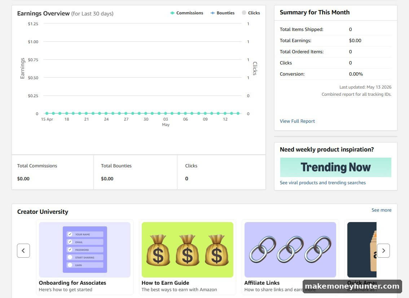Click the Last updated May 13 2026 text

click(x=365, y=87)
